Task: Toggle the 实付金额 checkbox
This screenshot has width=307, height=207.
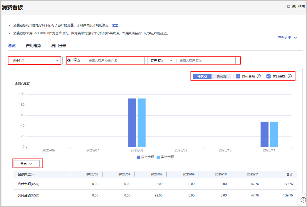Action: click(x=269, y=76)
